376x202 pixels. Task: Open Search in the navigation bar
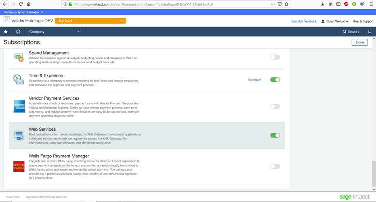pyautogui.click(x=351, y=31)
